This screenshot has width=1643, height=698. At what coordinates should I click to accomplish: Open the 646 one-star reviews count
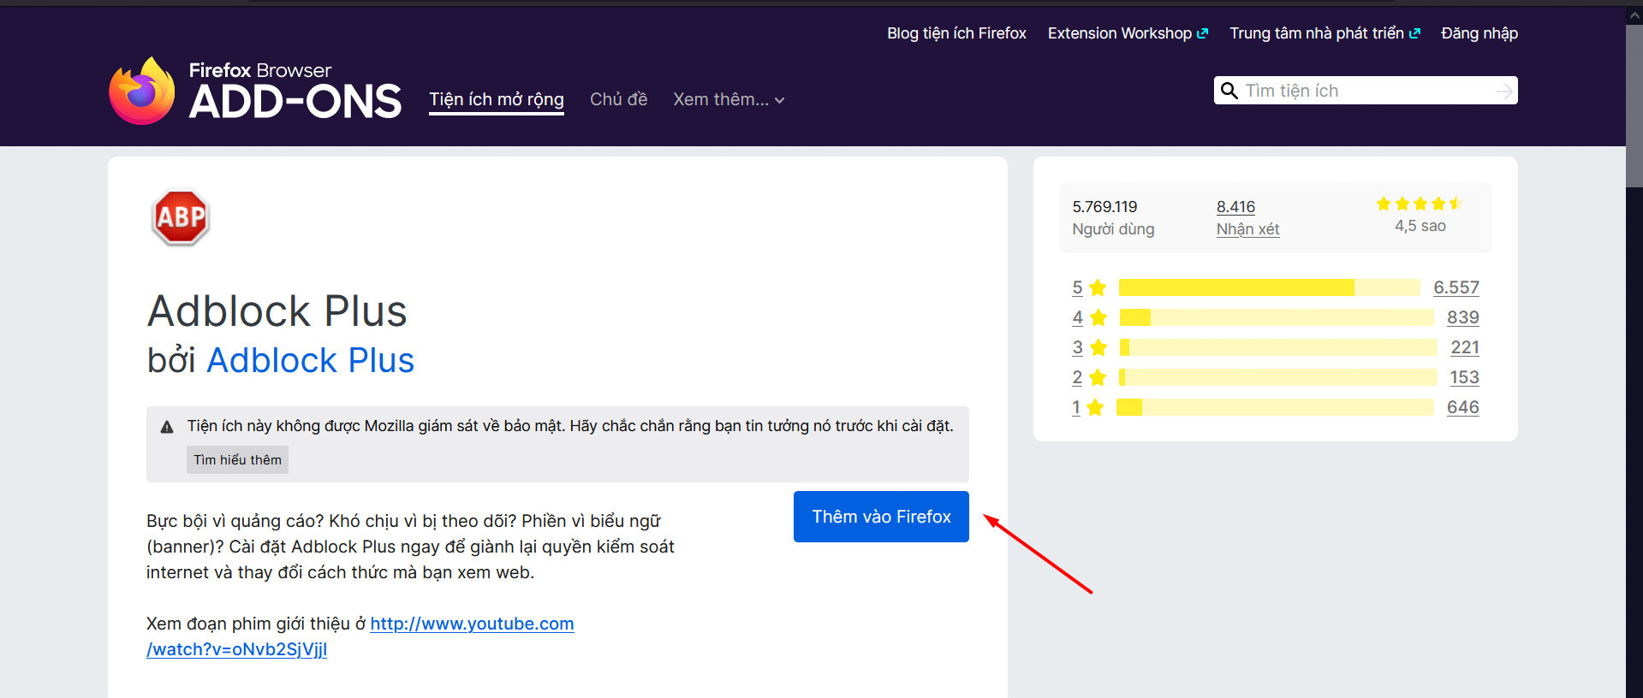pyautogui.click(x=1463, y=407)
